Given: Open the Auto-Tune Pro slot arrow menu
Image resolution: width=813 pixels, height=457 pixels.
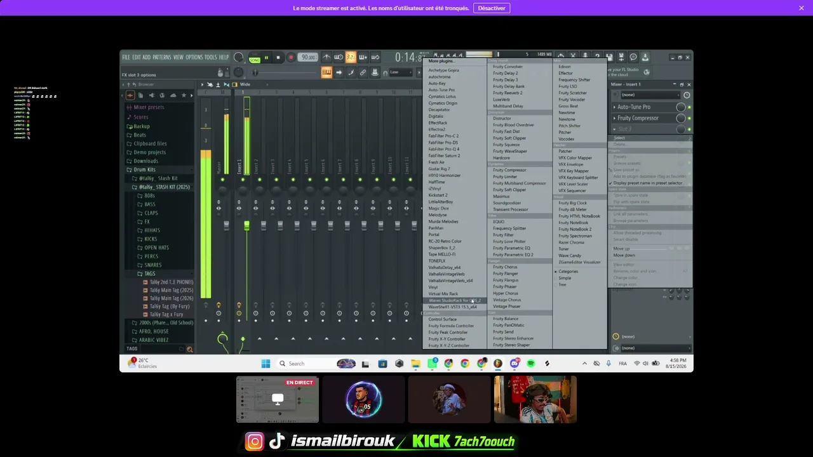Looking at the screenshot, I should pos(614,107).
